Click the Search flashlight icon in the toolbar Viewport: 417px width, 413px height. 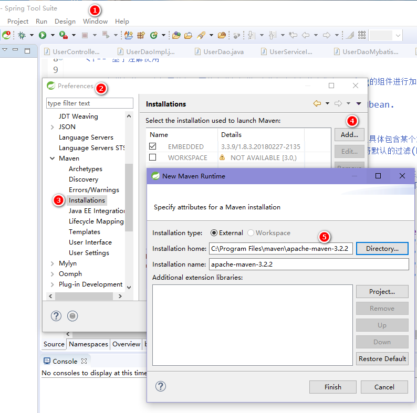[201, 35]
